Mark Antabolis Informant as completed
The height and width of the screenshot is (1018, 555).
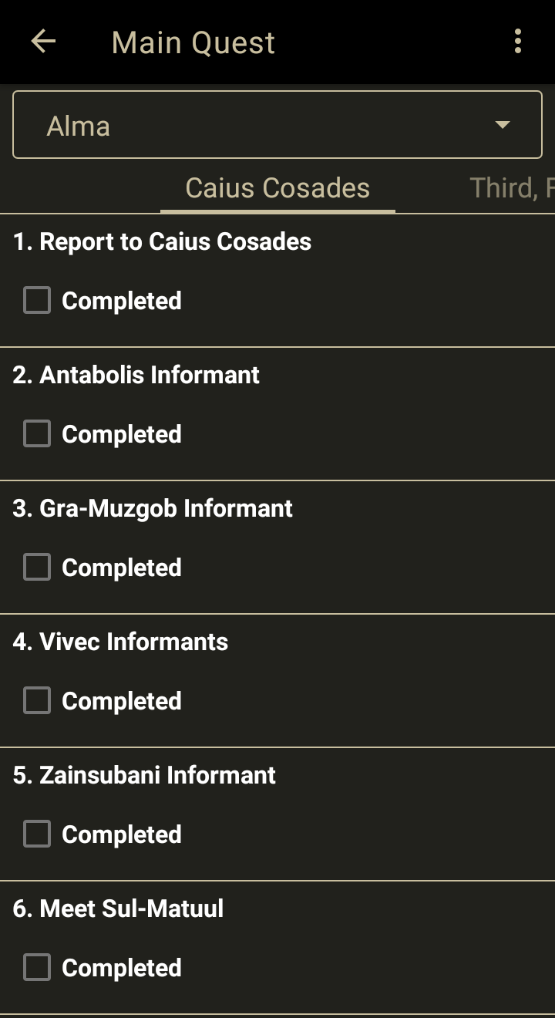37,433
